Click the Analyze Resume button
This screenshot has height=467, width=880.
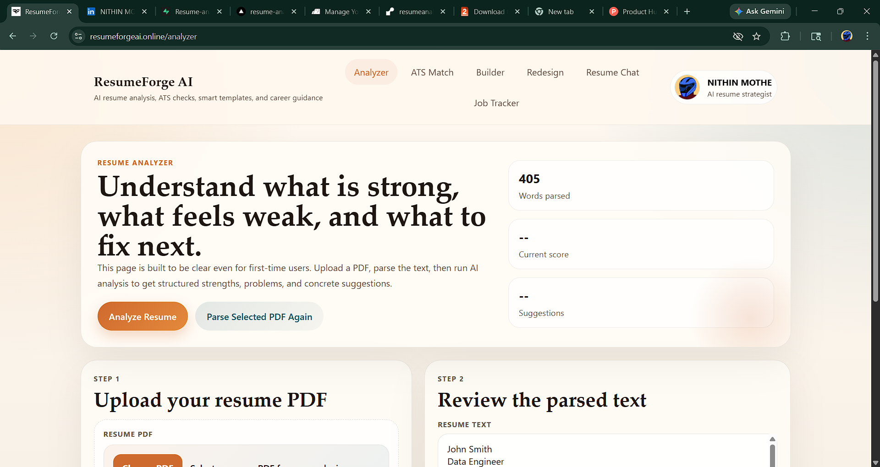point(142,316)
